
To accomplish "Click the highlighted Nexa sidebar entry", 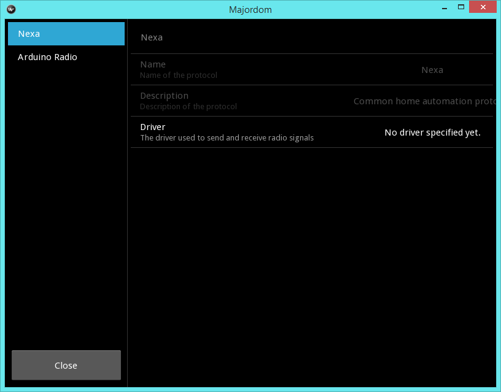I will tap(66, 34).
